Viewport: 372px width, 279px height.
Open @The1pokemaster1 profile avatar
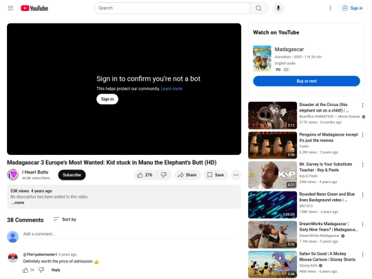pos(13,258)
